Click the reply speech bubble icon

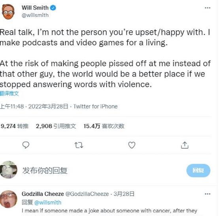26,145
